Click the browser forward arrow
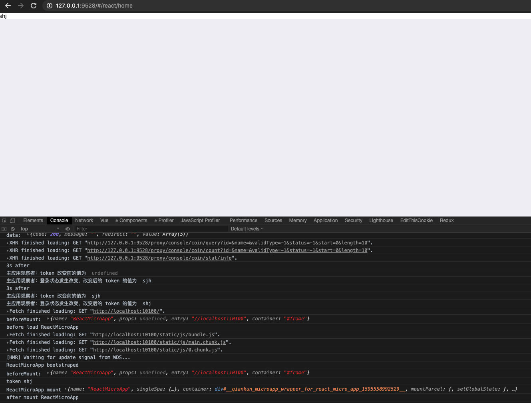531x403 pixels. coord(21,6)
